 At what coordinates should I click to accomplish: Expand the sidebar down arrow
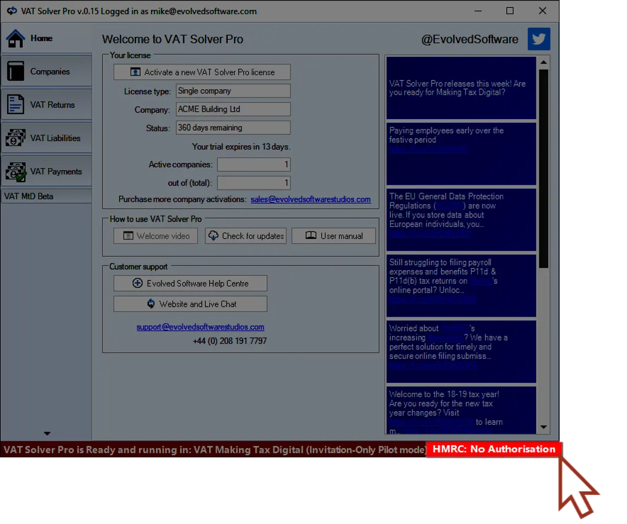pyautogui.click(x=47, y=434)
